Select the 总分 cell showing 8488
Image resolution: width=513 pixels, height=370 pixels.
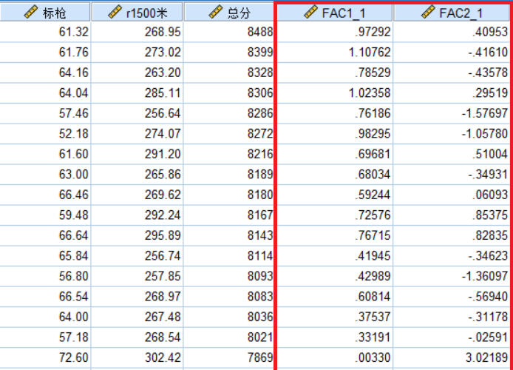tap(228, 32)
